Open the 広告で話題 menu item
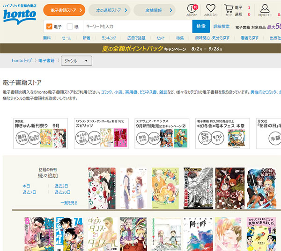Image resolution: width=281 pixels, height=251 pixels. tap(136, 38)
